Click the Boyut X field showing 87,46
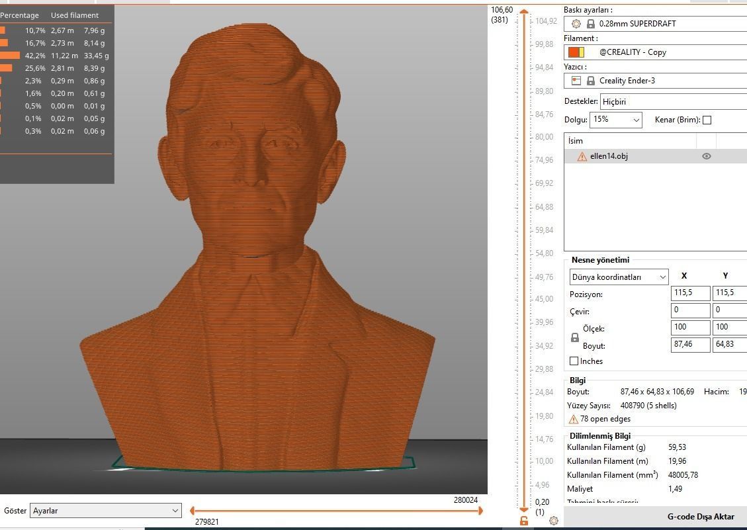This screenshot has width=747, height=530. pyautogui.click(x=690, y=345)
